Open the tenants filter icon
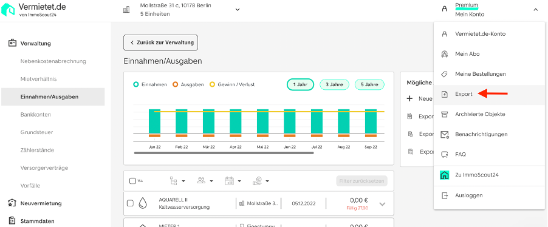The height and width of the screenshot is (227, 548). pyautogui.click(x=201, y=181)
